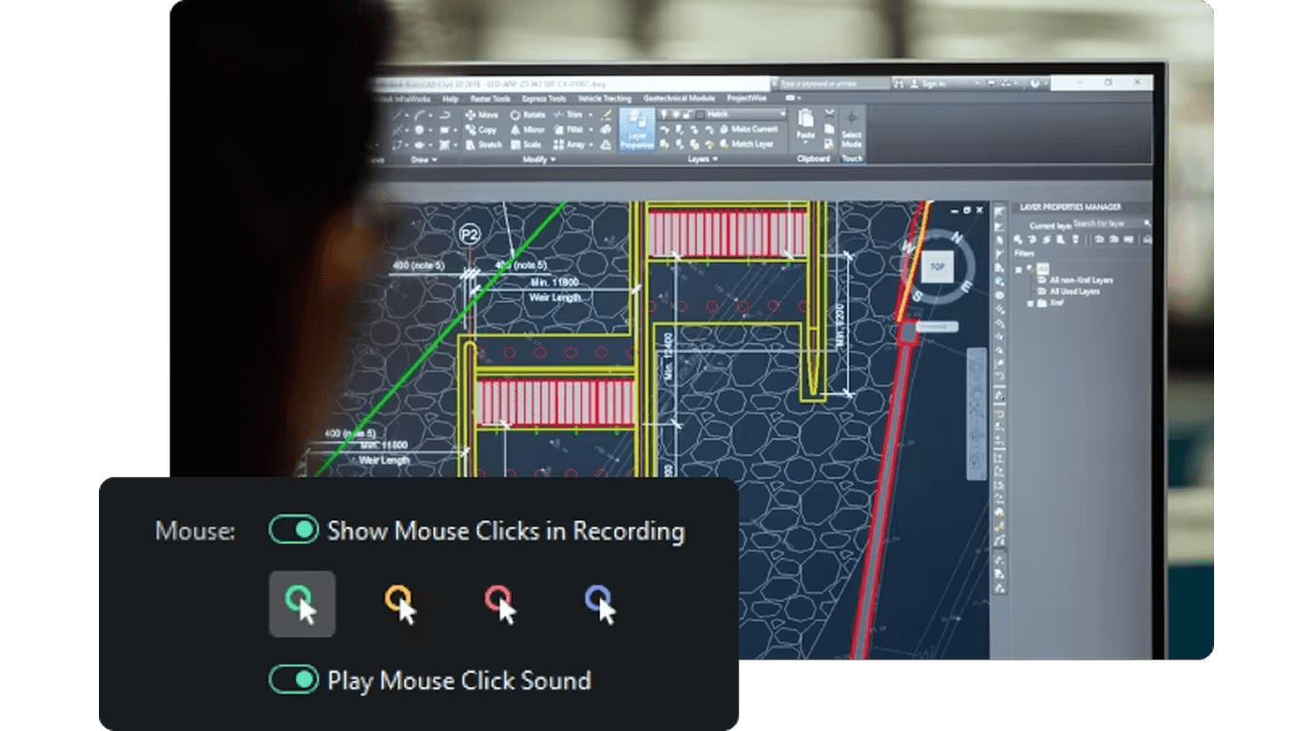
Task: Open the Geotechnical Module tab
Action: 678,98
